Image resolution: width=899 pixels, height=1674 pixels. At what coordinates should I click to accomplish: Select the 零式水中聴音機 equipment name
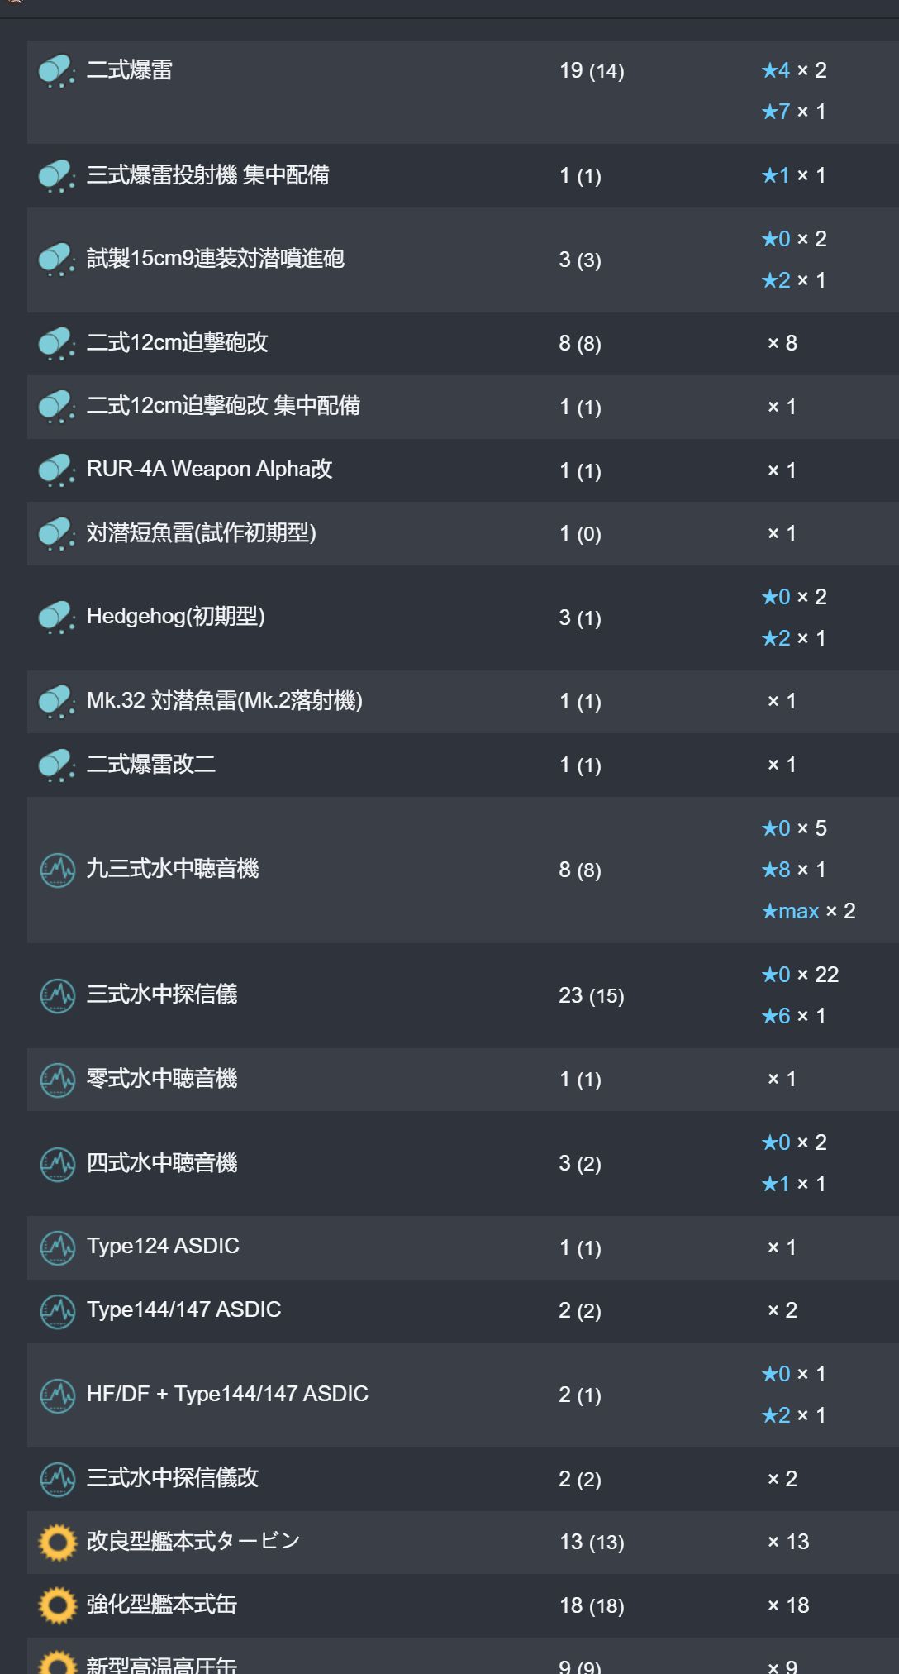(162, 1079)
